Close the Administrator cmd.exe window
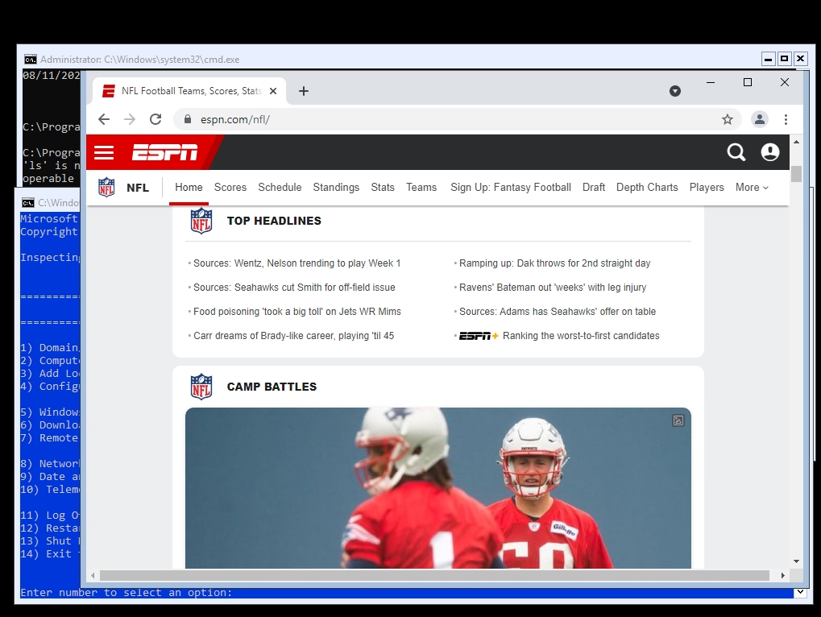 (x=800, y=59)
